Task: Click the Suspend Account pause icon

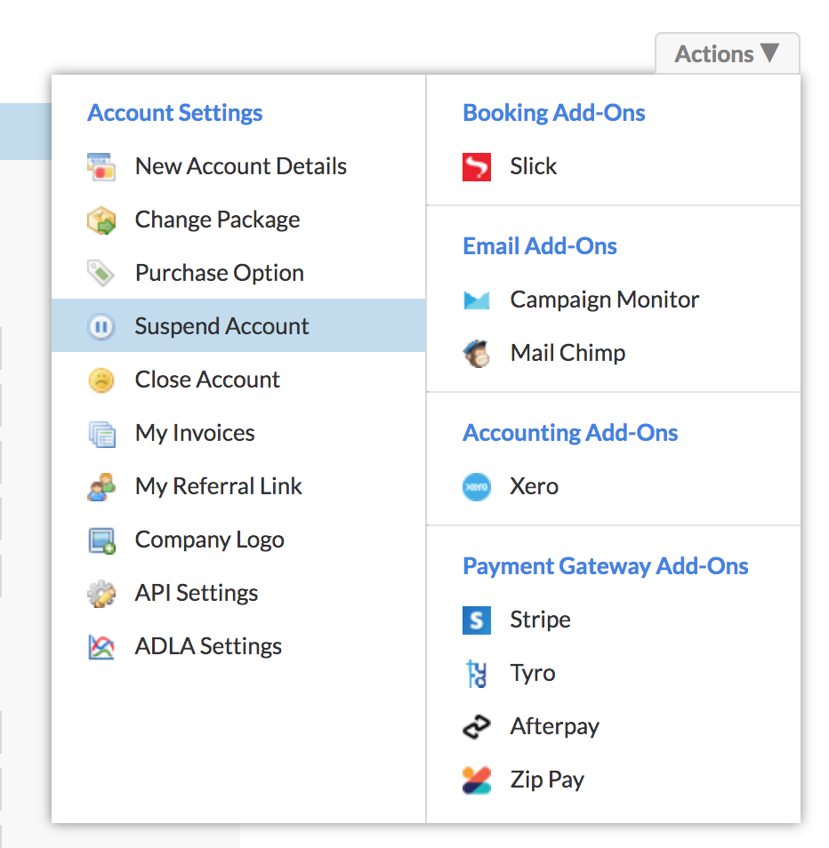Action: tap(101, 326)
